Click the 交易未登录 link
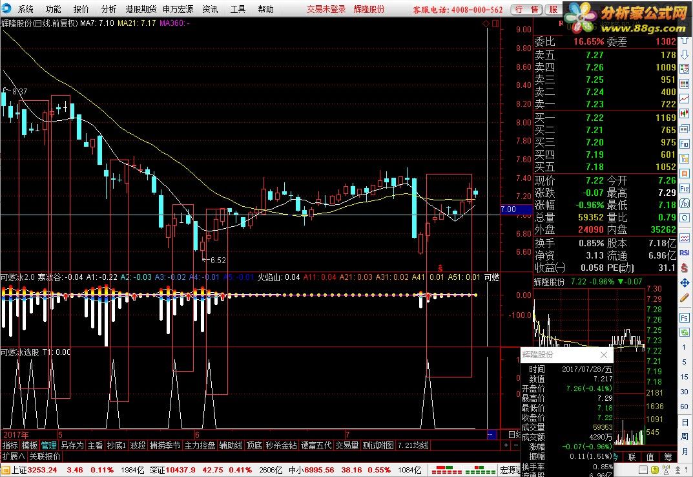Image resolution: width=693 pixels, height=477 pixels. pyautogui.click(x=326, y=9)
